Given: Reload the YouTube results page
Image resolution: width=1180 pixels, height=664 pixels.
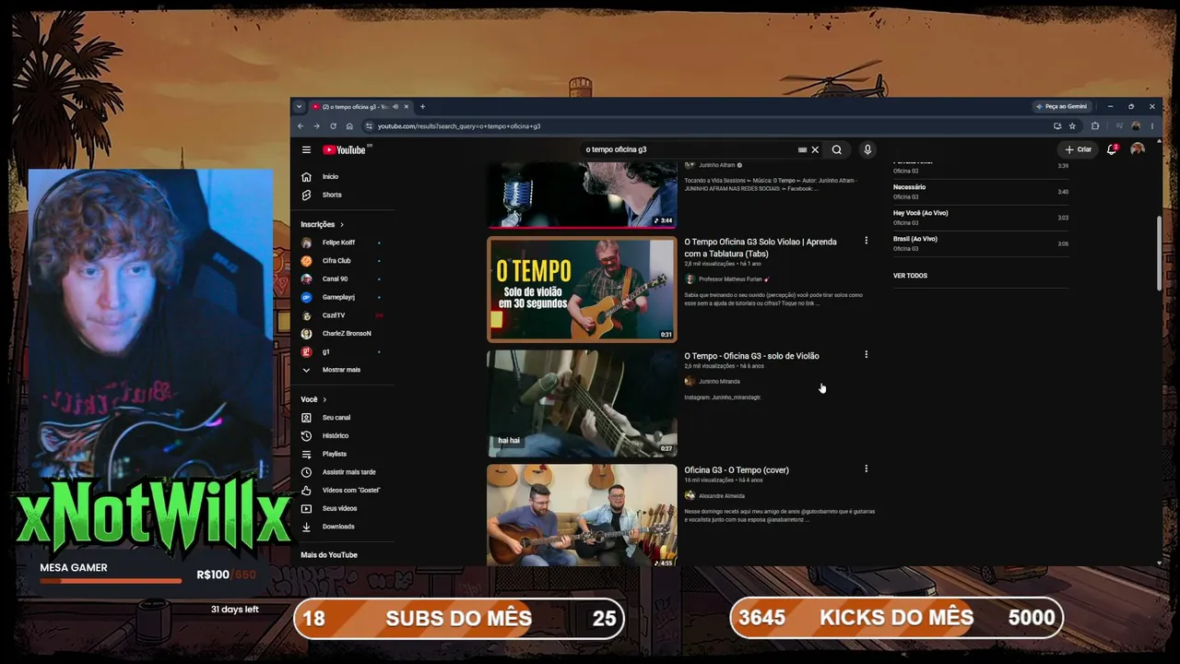Looking at the screenshot, I should tap(333, 125).
